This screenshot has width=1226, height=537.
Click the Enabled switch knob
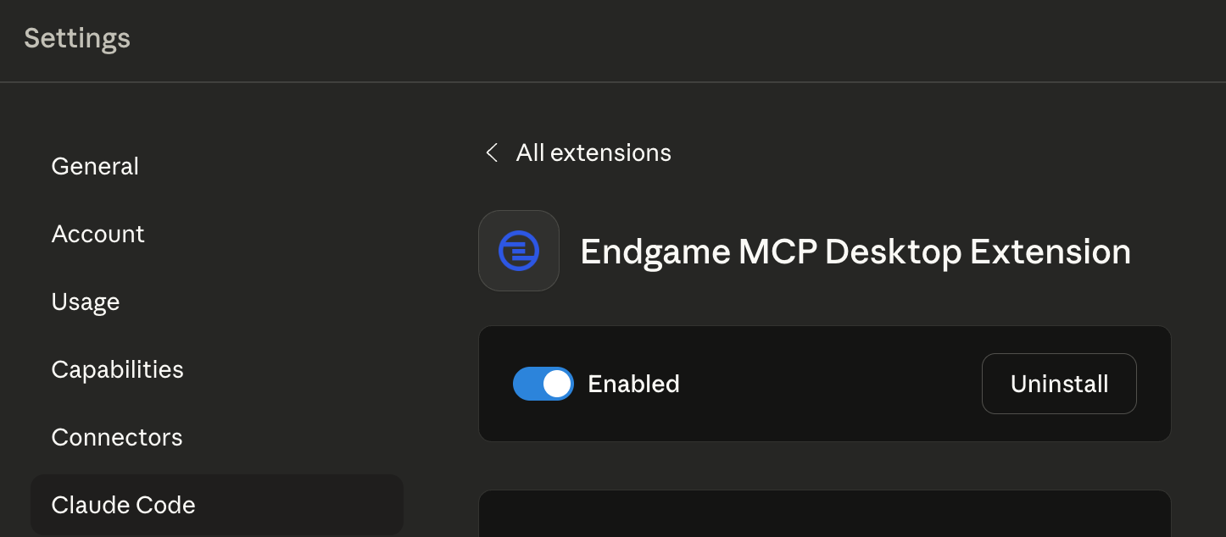pyautogui.click(x=556, y=384)
